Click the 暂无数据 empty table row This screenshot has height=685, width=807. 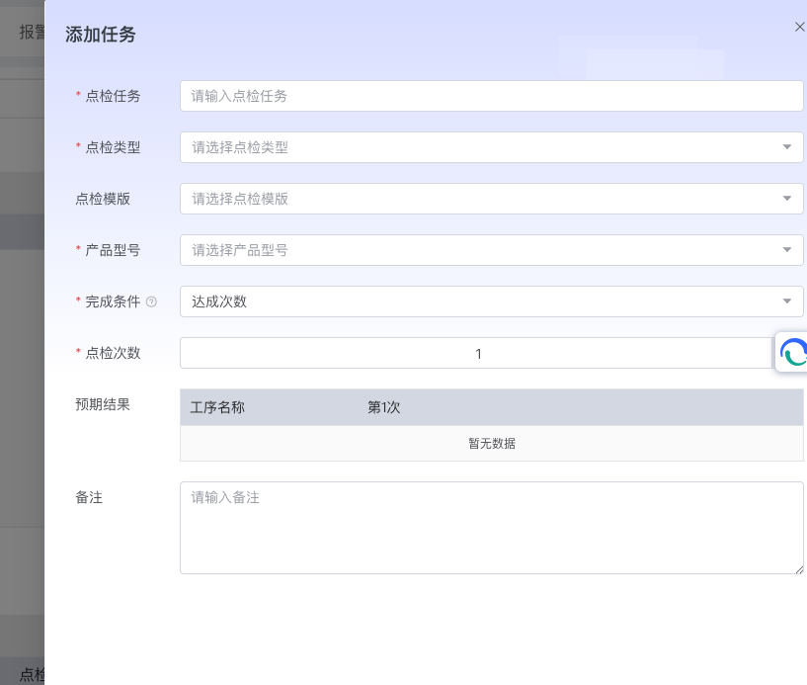tap(491, 444)
